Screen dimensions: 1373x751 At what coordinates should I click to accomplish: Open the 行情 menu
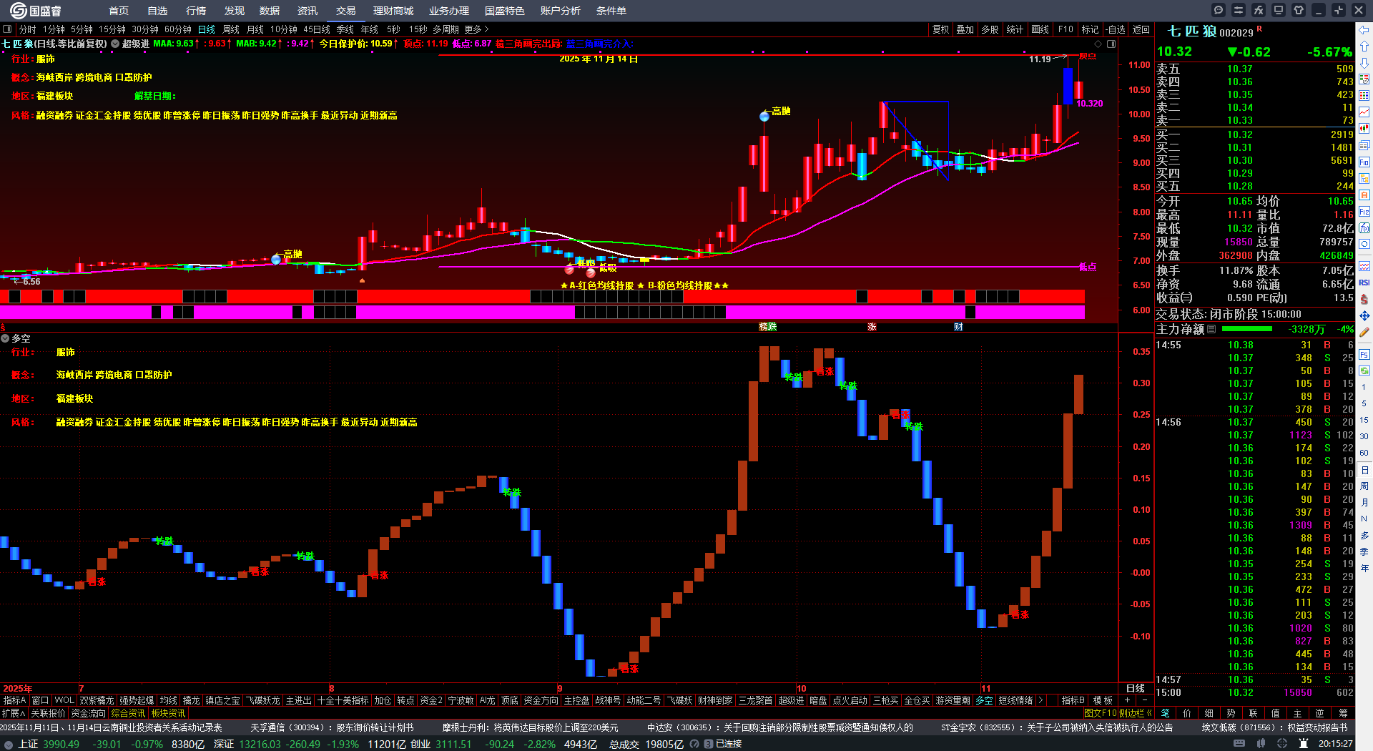pyautogui.click(x=196, y=11)
